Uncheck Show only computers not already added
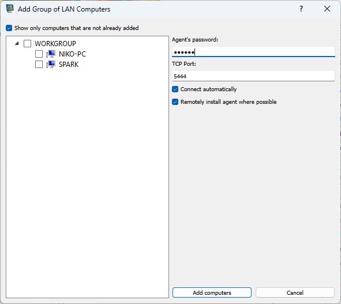The width and height of the screenshot is (341, 304). click(9, 28)
